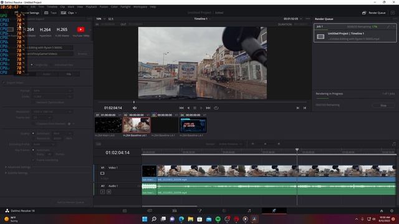Select clip 04 blue title thumbnail
Viewport: 399px width, 224px height.
193,125
